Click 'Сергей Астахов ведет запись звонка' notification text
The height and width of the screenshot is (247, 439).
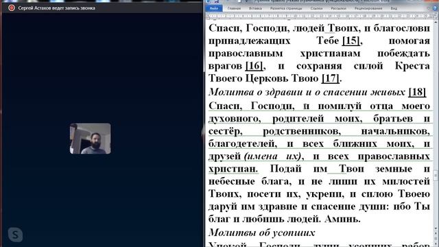point(56,8)
